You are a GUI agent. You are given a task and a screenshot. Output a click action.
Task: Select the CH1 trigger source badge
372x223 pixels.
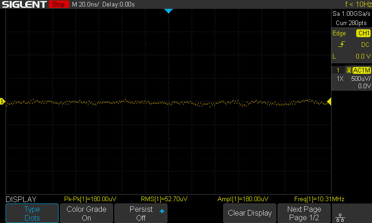click(363, 33)
